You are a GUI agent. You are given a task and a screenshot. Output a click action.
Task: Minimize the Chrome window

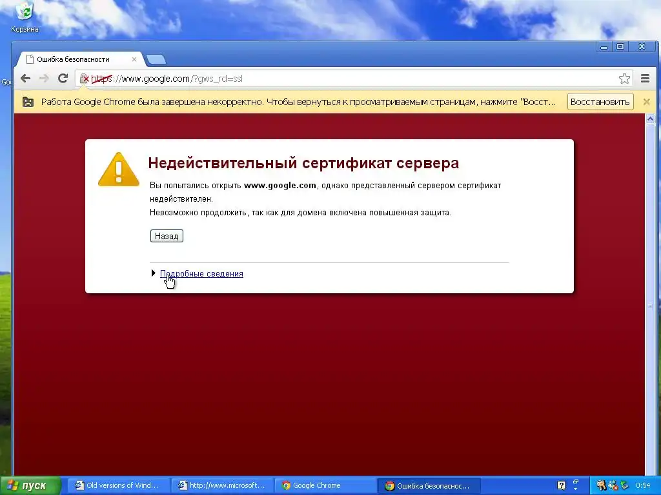604,46
